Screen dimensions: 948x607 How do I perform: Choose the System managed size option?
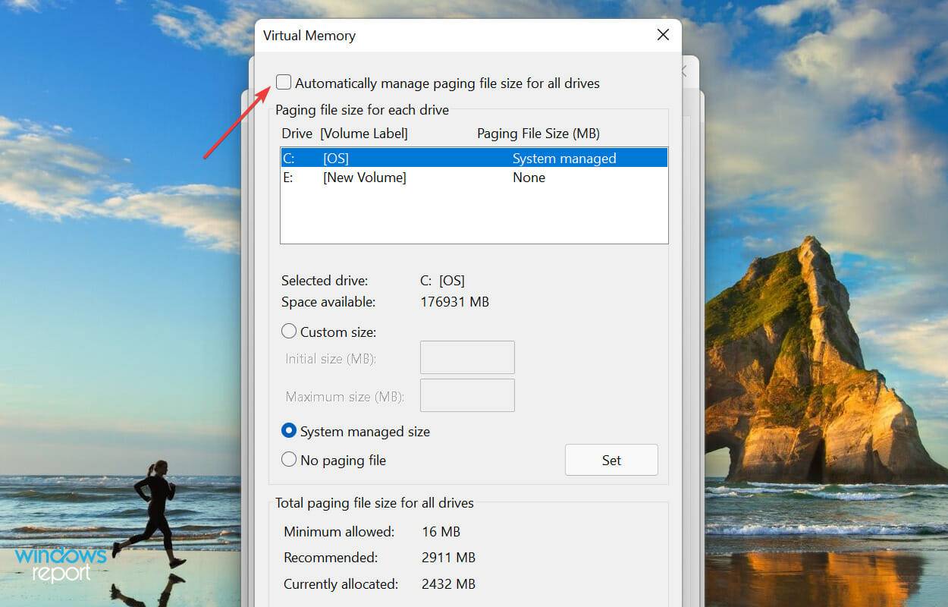(289, 430)
